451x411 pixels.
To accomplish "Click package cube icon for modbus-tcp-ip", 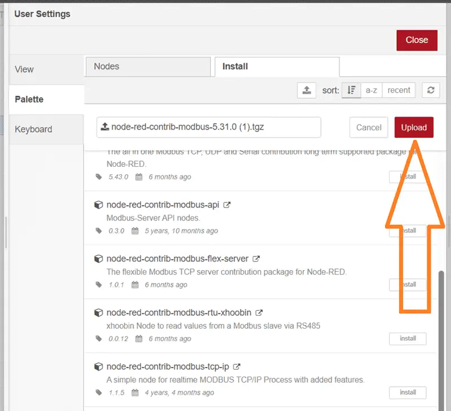I will click(98, 366).
